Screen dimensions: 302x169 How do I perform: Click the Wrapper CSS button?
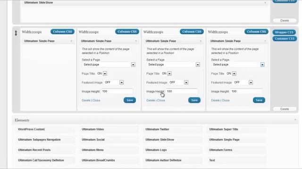284,32
